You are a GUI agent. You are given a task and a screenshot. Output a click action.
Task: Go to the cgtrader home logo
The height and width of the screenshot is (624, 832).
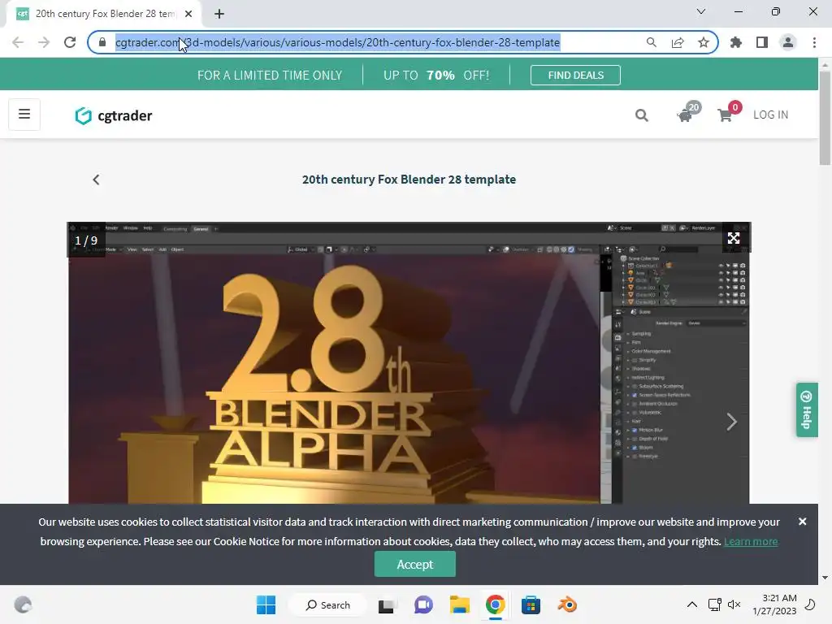pos(114,115)
